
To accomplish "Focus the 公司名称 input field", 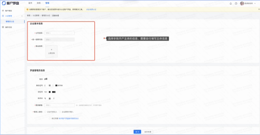I will point(59,33).
